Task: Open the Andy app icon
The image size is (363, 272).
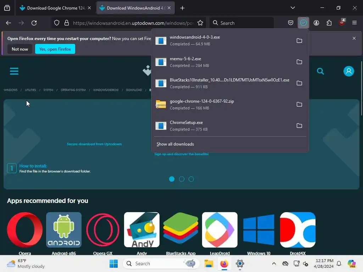Action: [x=142, y=230]
